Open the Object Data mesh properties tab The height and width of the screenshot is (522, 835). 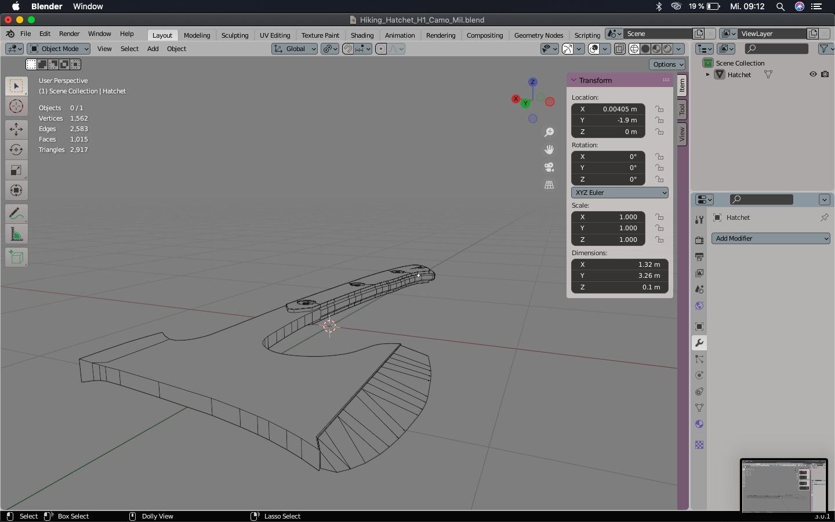pos(699,408)
